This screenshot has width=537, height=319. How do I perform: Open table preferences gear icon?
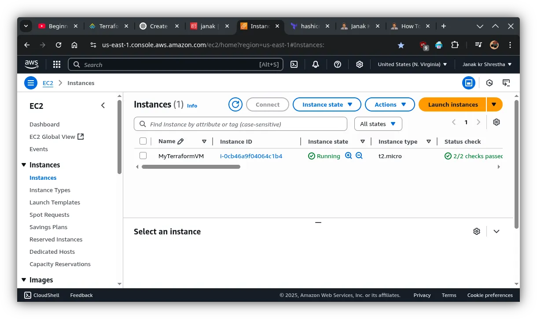pos(497,122)
